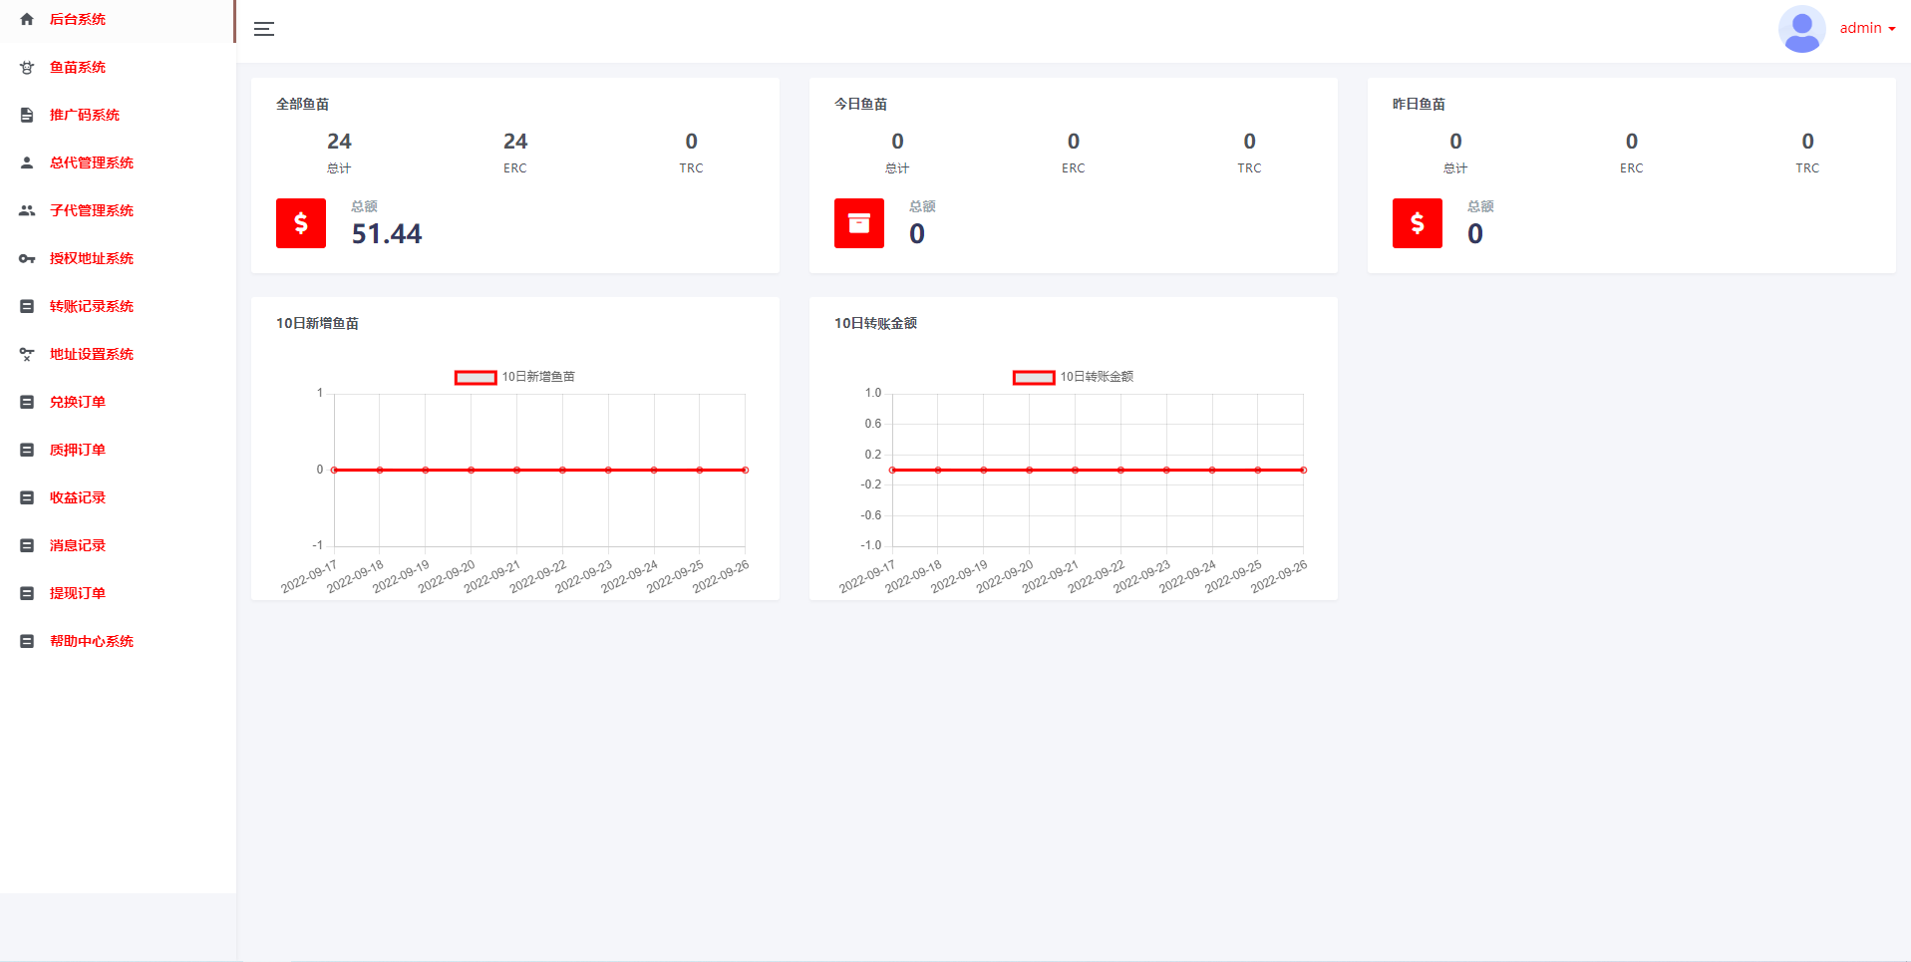Click the hamburger menu collapse icon

pyautogui.click(x=264, y=29)
